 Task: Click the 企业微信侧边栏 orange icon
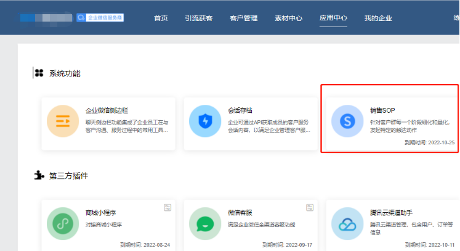(x=62, y=120)
